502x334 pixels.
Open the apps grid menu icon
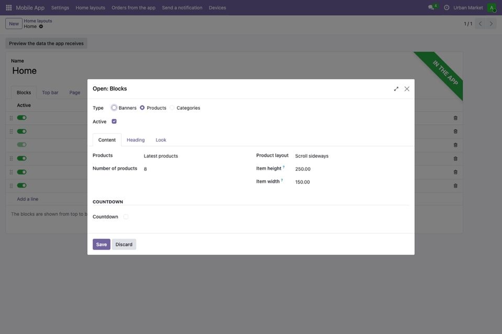pos(9,7)
